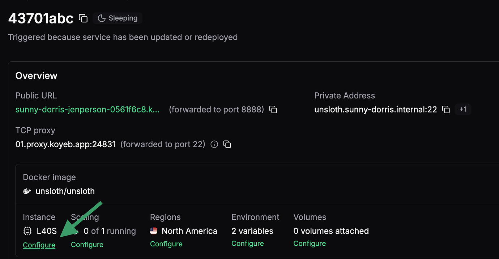Configure the L40S instance type
The image size is (499, 259).
(x=39, y=245)
